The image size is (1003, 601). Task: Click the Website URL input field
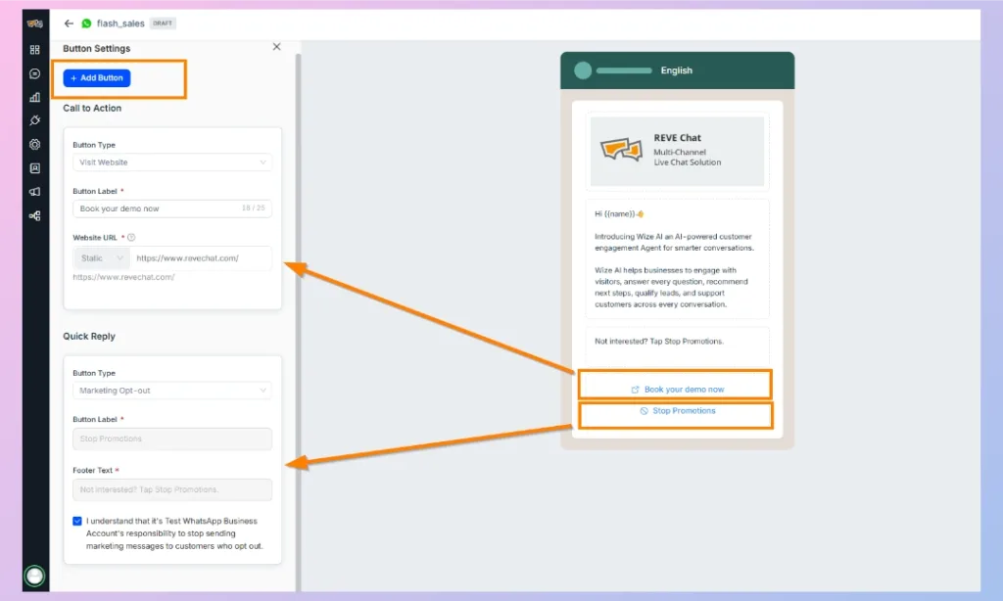click(200, 258)
